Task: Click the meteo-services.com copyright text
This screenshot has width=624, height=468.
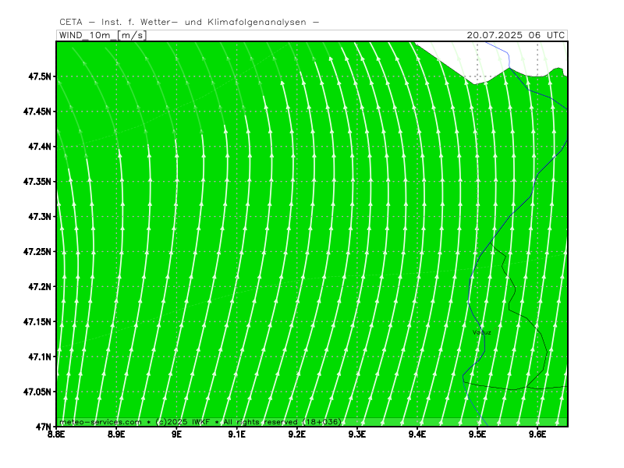Action: point(200,422)
